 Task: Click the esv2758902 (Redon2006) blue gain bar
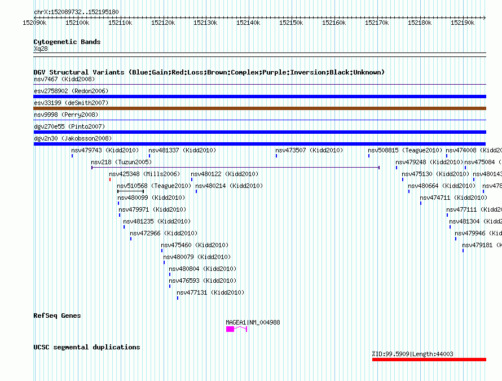(x=259, y=97)
